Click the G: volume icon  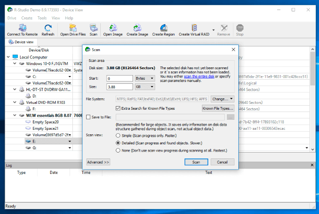(x=28, y=148)
